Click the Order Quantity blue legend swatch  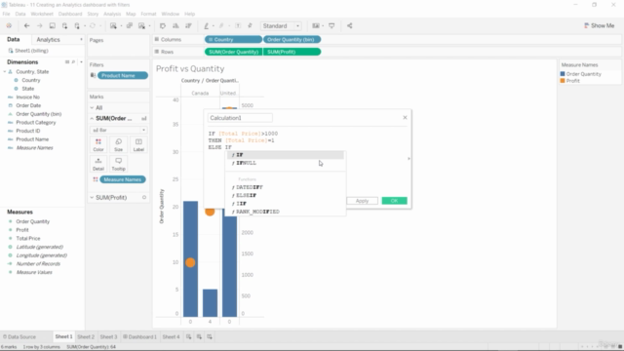pyautogui.click(x=563, y=74)
